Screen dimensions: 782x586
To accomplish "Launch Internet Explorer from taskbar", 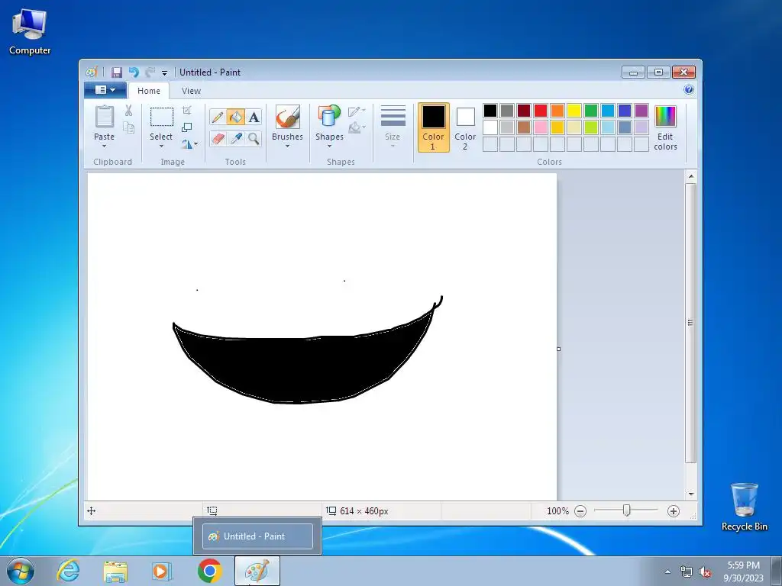I will point(68,571).
